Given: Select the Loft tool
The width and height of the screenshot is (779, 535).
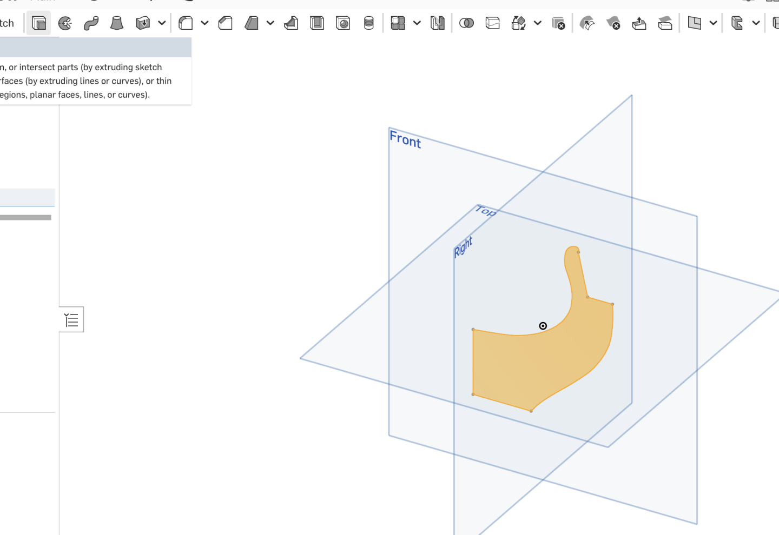Looking at the screenshot, I should coord(116,23).
